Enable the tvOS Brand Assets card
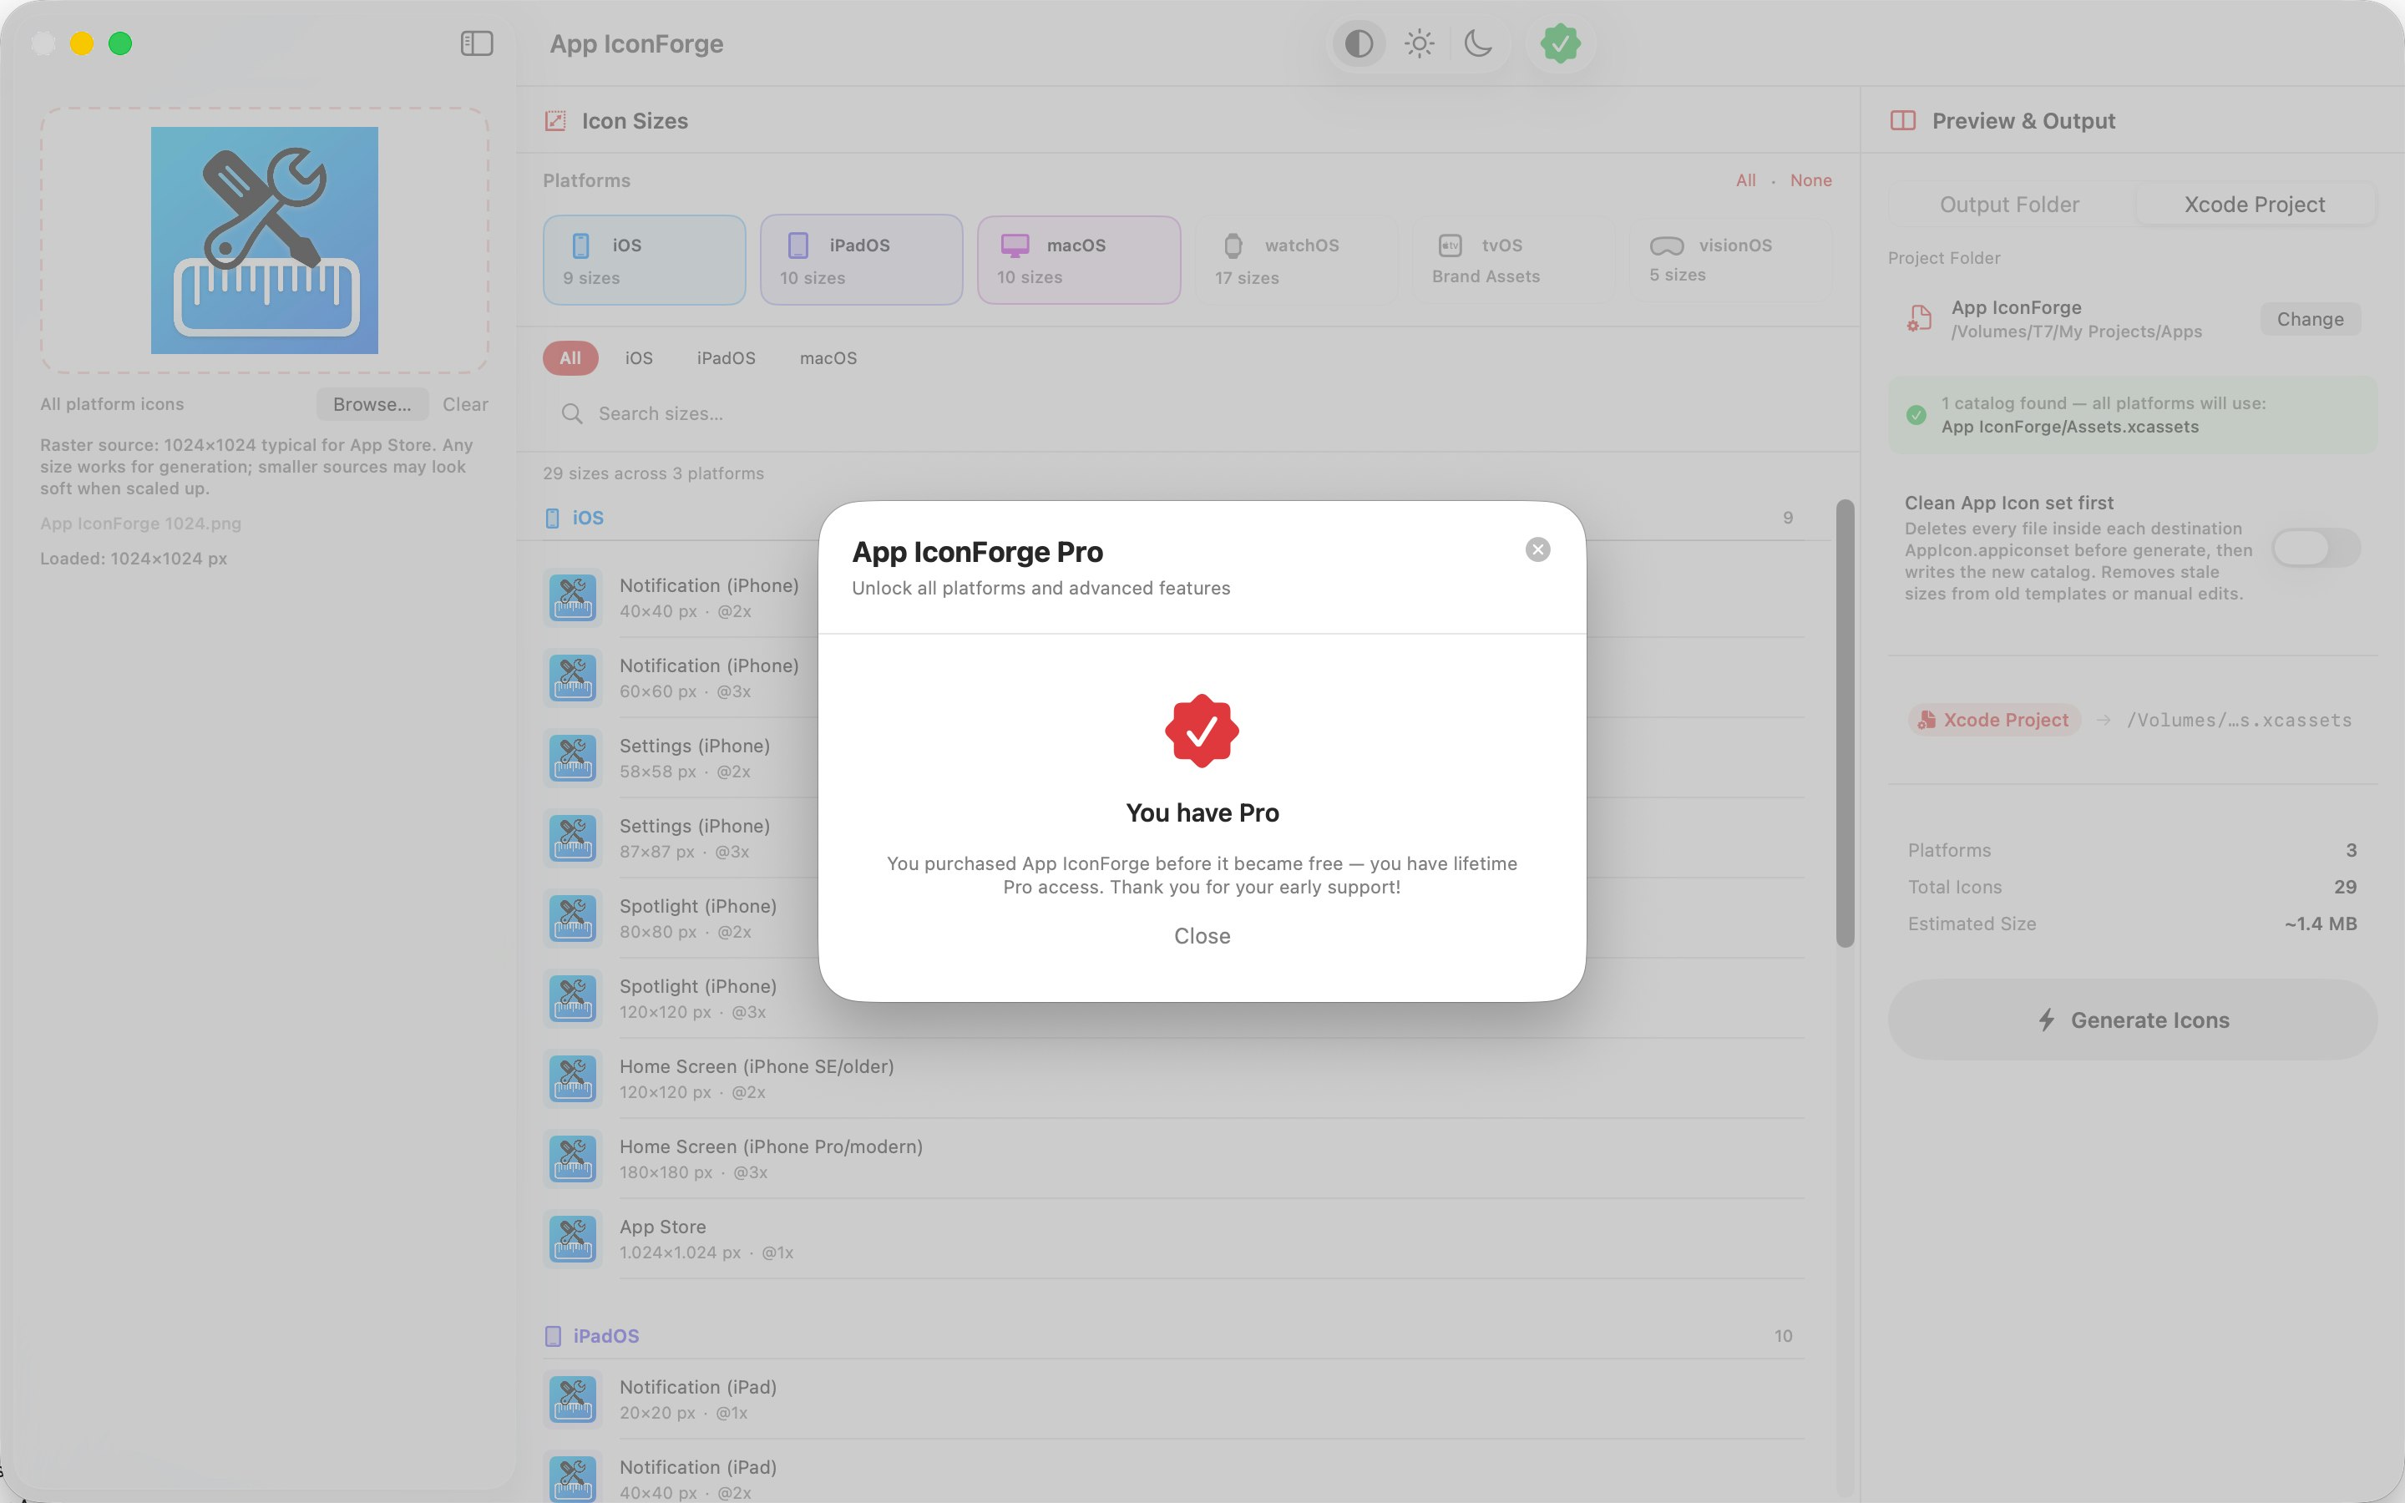The height and width of the screenshot is (1503, 2405). [1512, 261]
